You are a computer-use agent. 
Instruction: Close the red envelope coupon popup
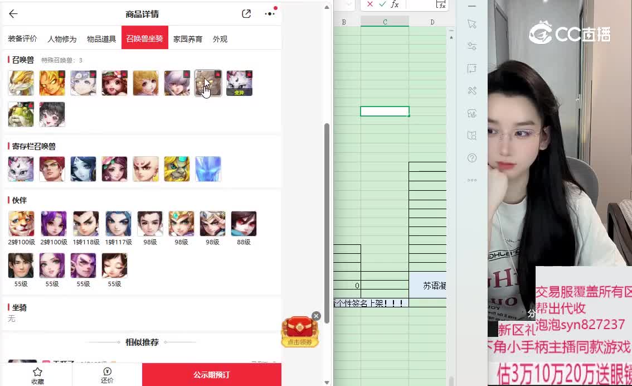coord(317,316)
